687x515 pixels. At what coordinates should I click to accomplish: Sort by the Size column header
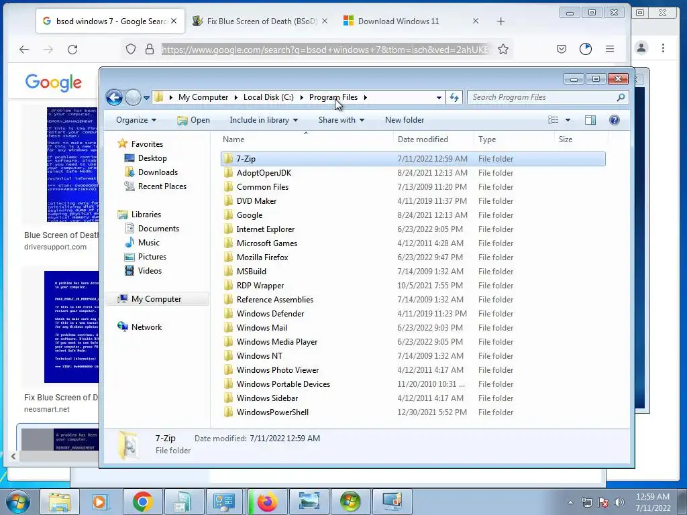(x=581, y=139)
